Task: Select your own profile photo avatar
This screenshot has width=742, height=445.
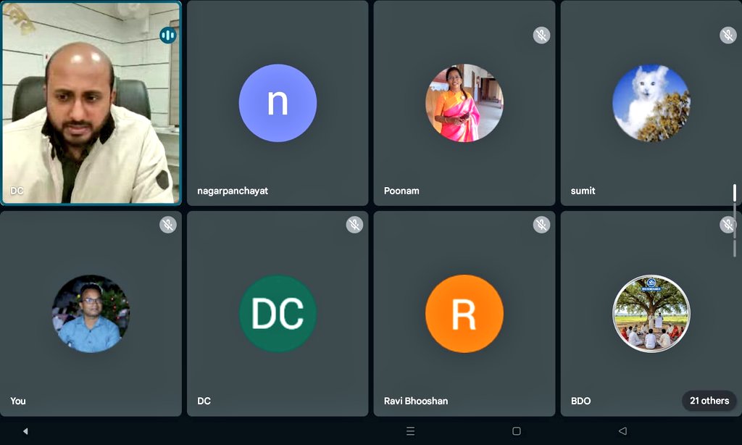Action: point(91,313)
